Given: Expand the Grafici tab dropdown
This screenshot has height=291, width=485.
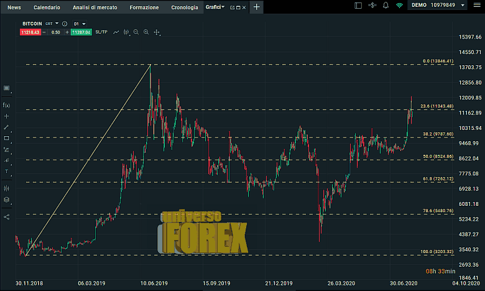Looking at the screenshot, I should (x=223, y=7).
